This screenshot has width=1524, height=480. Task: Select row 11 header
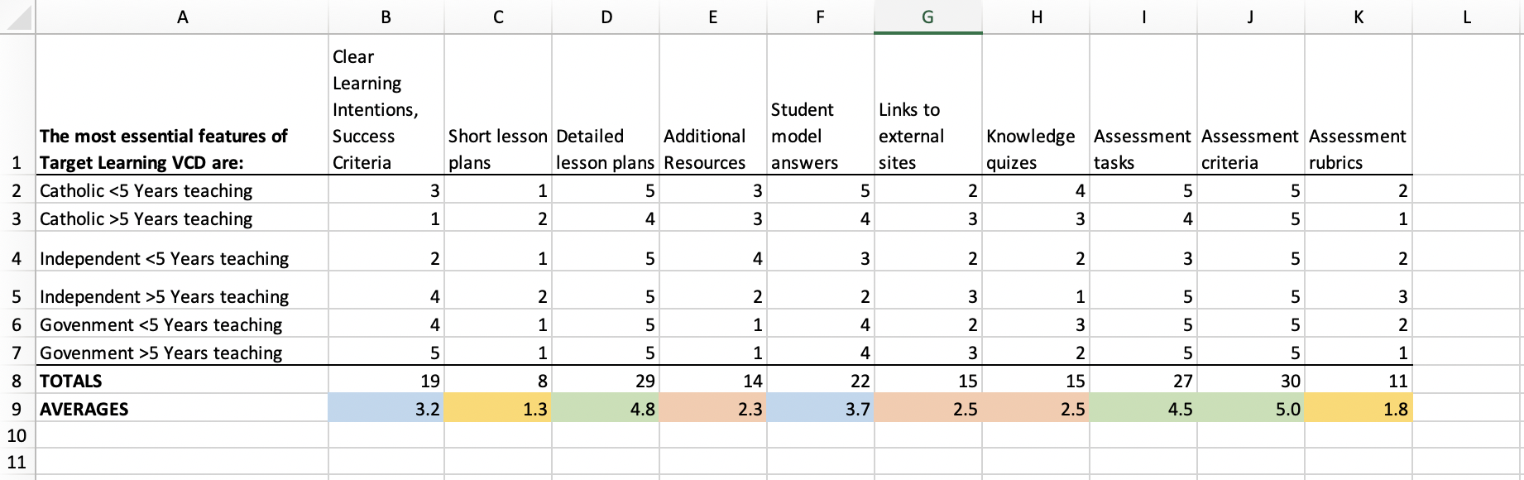pos(15,463)
